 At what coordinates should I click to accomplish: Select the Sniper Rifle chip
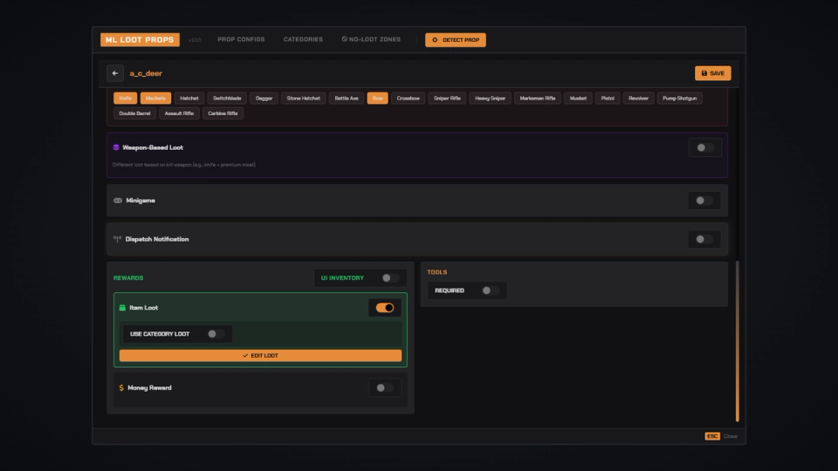tap(447, 99)
